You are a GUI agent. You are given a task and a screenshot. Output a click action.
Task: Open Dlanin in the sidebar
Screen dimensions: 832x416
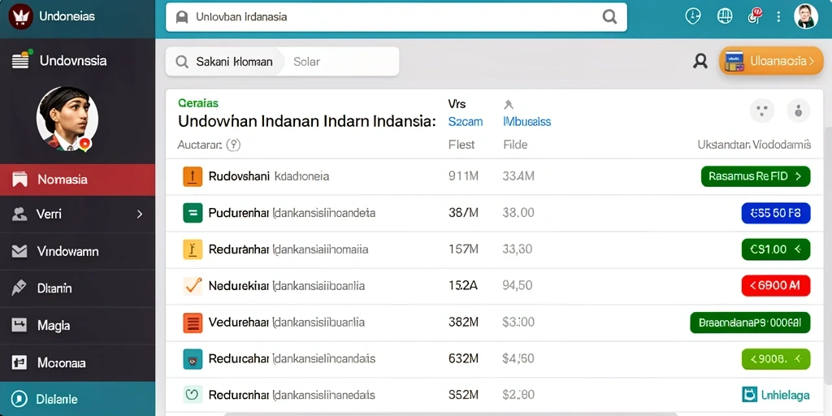click(x=77, y=288)
